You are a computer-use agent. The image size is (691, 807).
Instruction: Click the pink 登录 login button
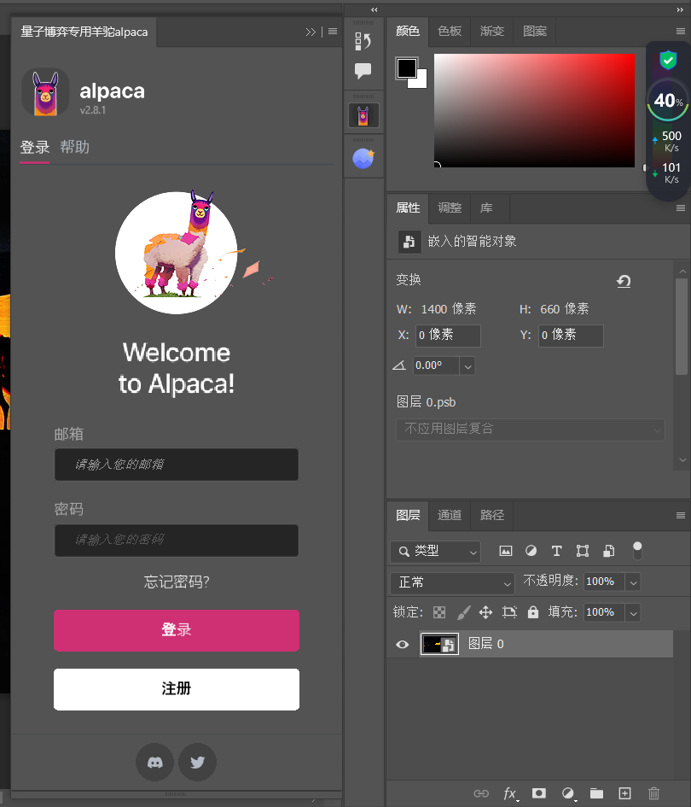177,630
